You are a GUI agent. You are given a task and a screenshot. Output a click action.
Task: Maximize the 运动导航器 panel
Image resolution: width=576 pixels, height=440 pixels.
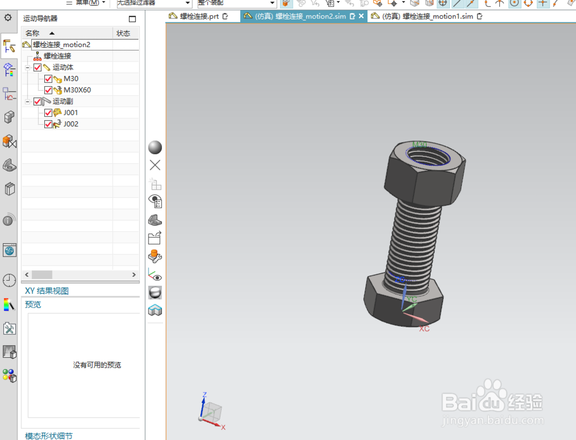pos(132,19)
